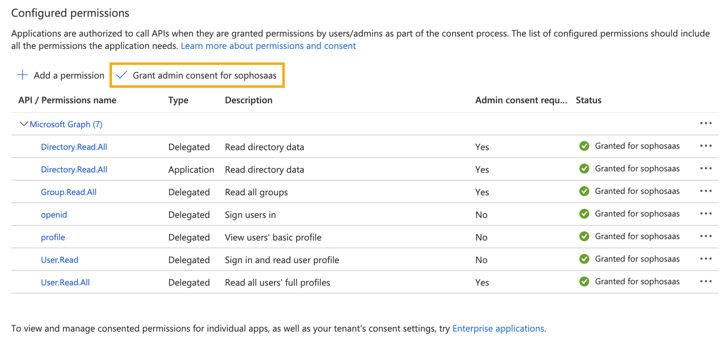Click the ellipsis icon on Microsoft Graph row
Image resolution: width=728 pixels, height=340 pixels.
pyautogui.click(x=706, y=124)
